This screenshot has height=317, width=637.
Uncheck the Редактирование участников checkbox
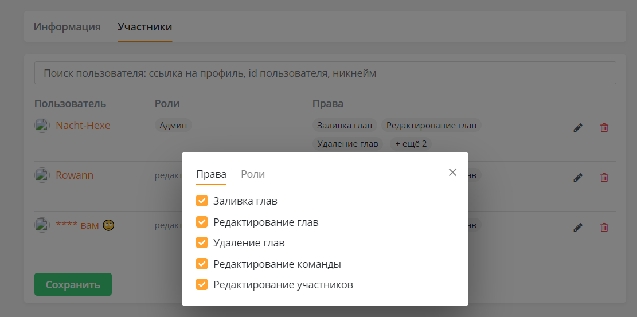(202, 284)
